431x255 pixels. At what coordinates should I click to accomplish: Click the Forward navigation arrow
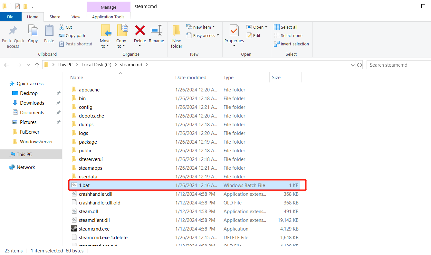point(19,65)
